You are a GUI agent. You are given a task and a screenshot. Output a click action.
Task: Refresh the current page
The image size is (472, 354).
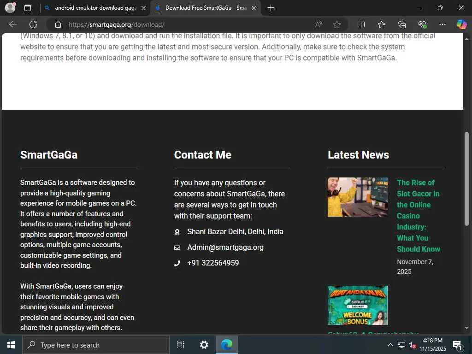click(33, 24)
